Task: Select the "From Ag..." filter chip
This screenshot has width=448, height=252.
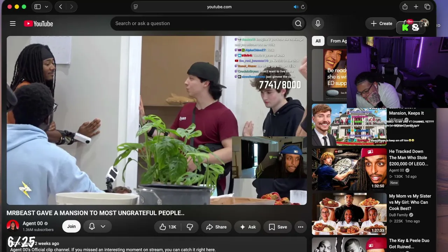Action: (338, 41)
